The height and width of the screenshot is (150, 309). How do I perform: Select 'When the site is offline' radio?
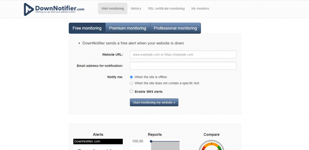tap(132, 77)
